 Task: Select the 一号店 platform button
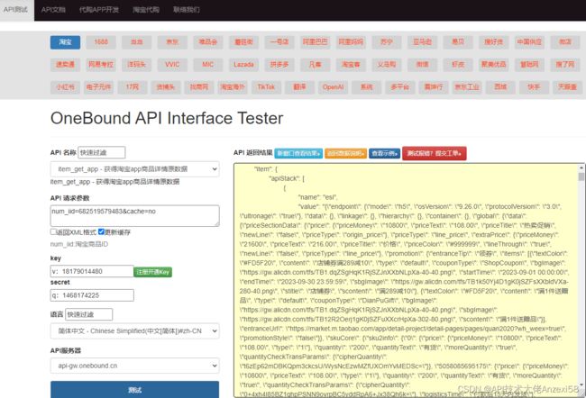[279, 42]
